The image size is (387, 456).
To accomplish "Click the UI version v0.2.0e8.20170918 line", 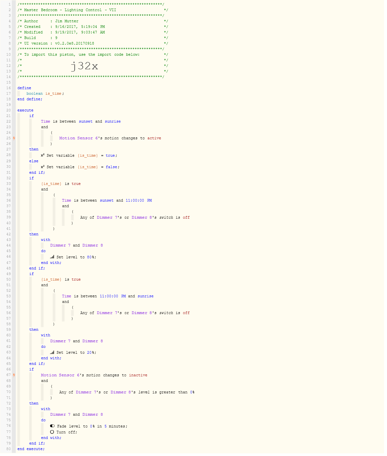I will coord(93,43).
